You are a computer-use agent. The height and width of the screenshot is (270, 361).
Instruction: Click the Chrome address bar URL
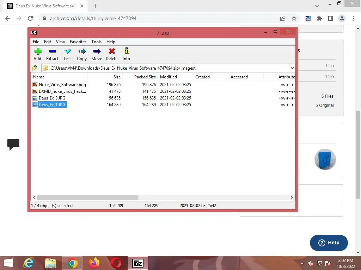(x=93, y=18)
